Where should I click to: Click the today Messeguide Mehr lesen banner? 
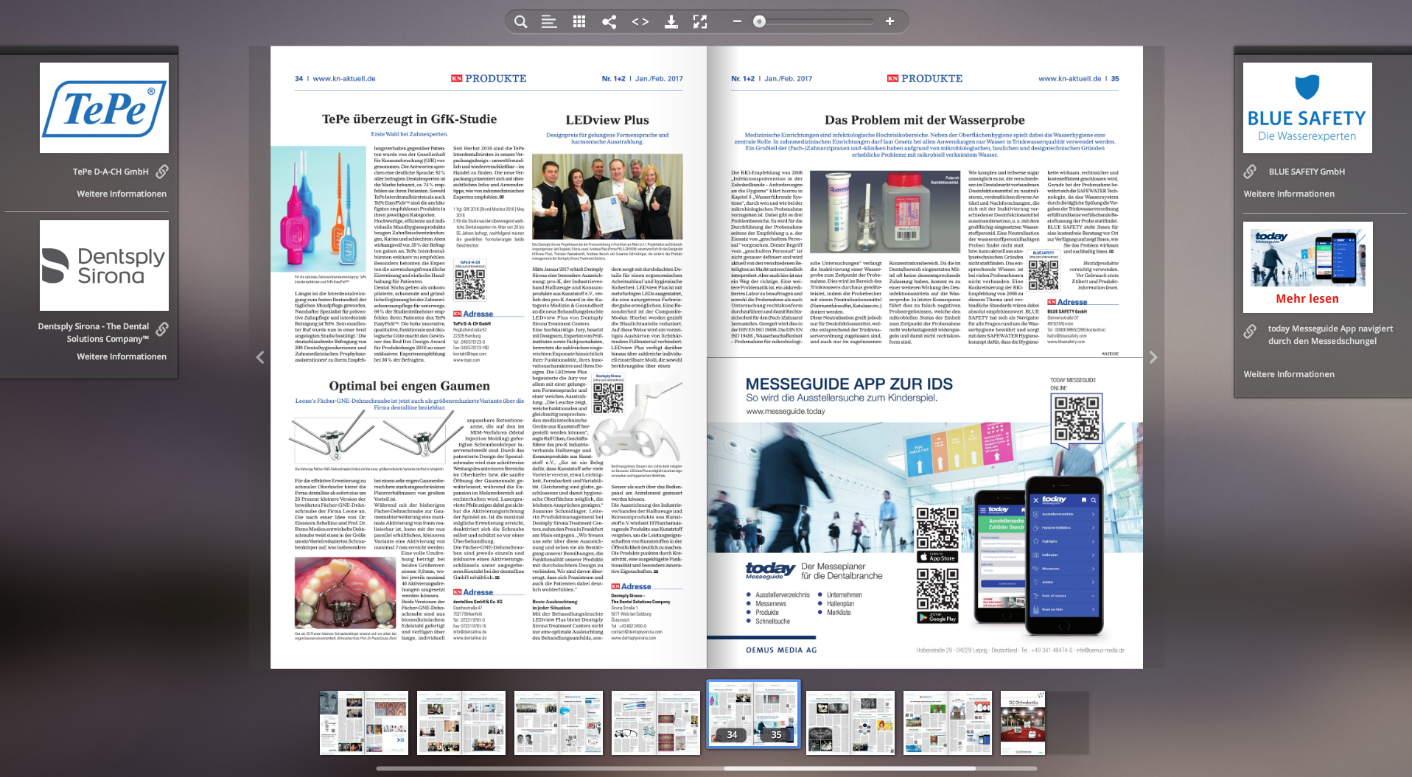click(1307, 267)
